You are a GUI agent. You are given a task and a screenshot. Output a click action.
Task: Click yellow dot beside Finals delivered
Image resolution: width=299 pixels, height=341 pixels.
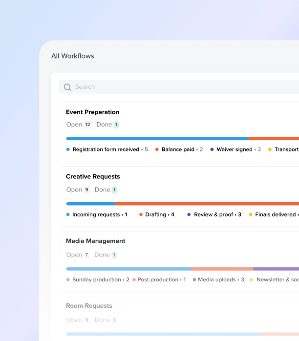251,214
